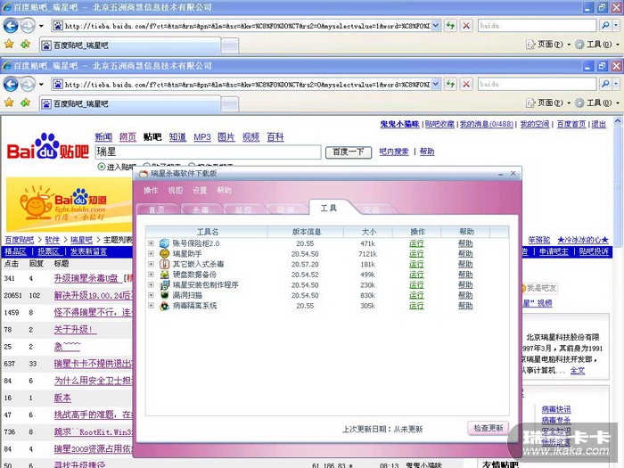The height and width of the screenshot is (468, 624).
Task: Click 页面 menu in upper IE window
Action: pos(548,45)
